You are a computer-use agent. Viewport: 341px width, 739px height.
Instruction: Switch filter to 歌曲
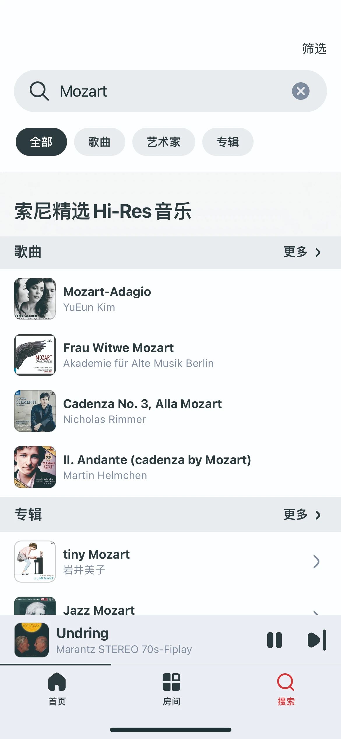coord(99,142)
